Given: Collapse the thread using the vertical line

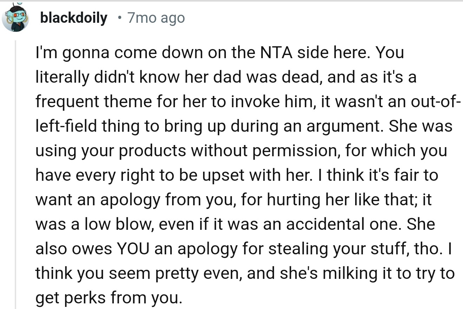Looking at the screenshot, I should [15, 175].
